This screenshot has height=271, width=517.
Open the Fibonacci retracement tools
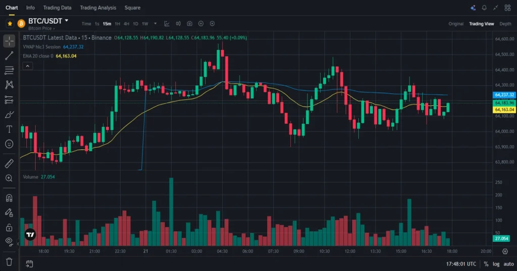click(9, 70)
